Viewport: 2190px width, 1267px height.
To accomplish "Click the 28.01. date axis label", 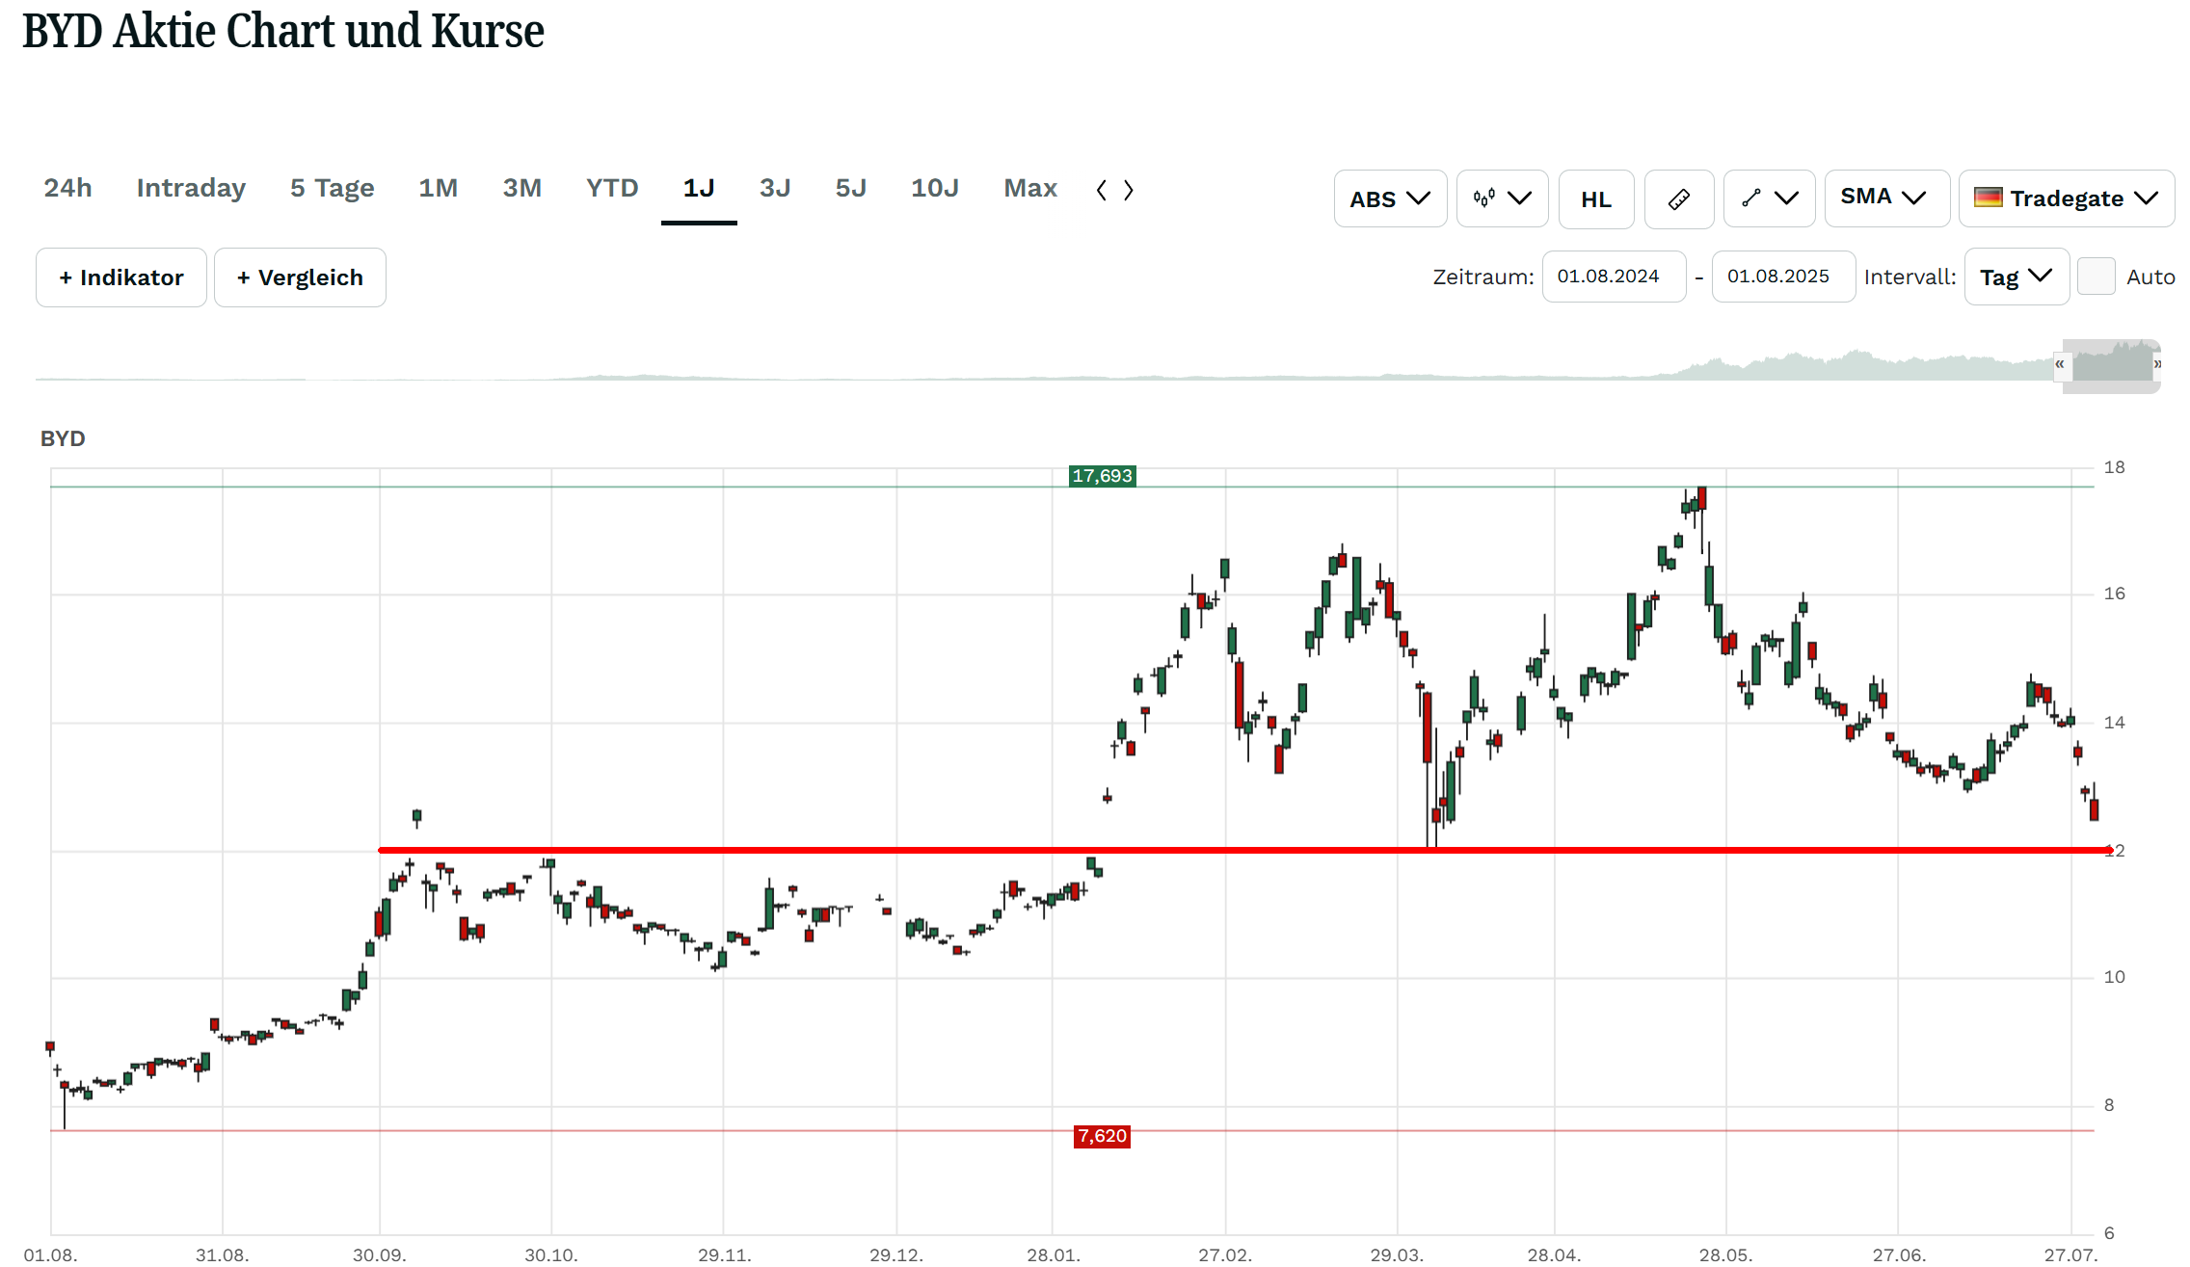I will click(x=1053, y=1254).
